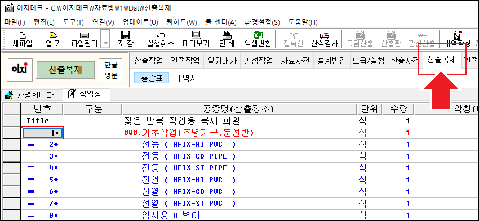Click the 파일관리 file manager icon
This screenshot has width=479, height=221.
tap(85, 39)
